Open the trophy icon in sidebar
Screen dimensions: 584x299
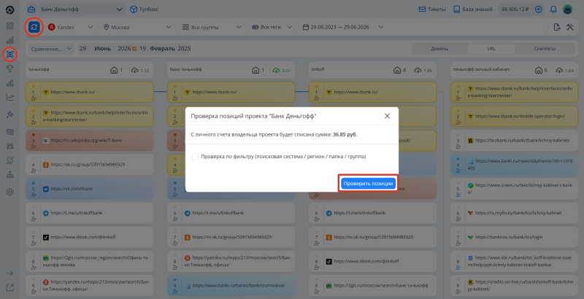pos(10,69)
